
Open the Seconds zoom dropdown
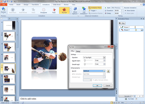[x=125, y=96]
